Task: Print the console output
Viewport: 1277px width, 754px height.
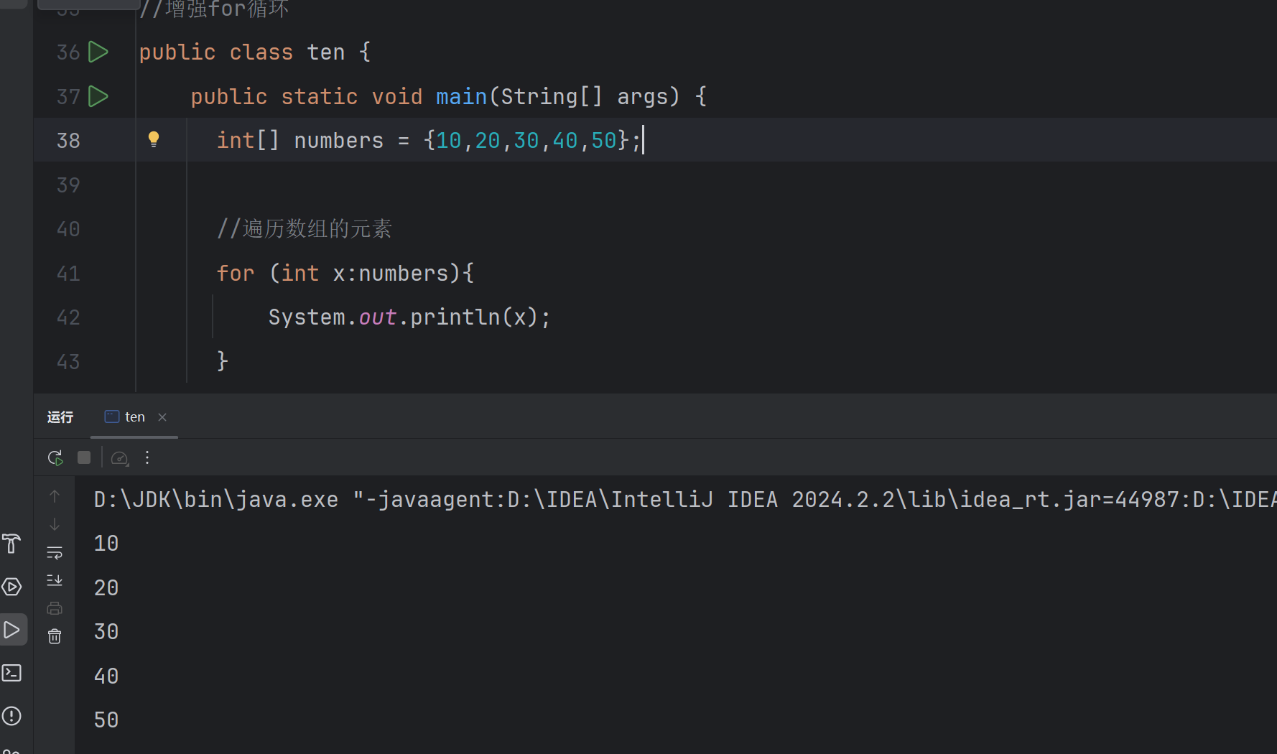Action: (55, 608)
